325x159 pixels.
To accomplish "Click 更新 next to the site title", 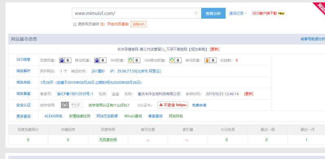I will pyautogui.click(x=215, y=49).
